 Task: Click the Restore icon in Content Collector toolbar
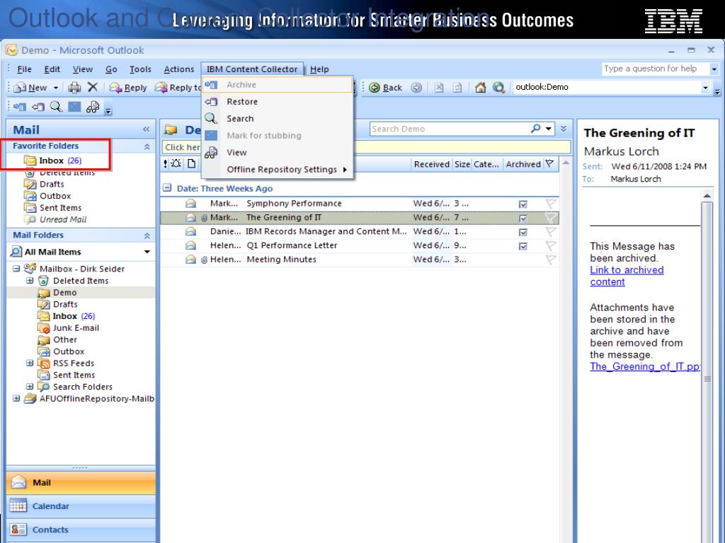[x=38, y=107]
